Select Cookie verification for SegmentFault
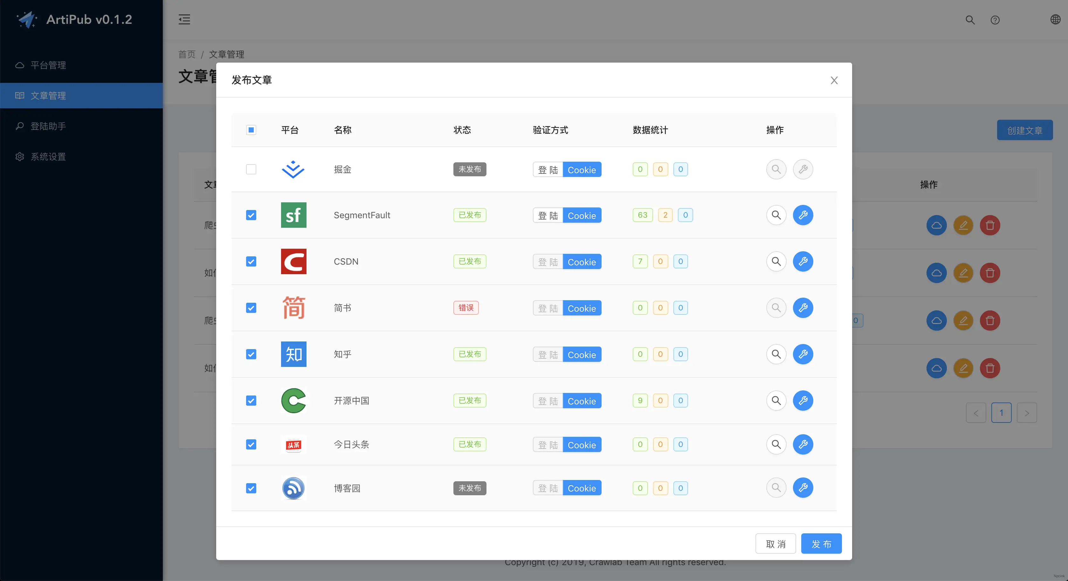 click(582, 215)
